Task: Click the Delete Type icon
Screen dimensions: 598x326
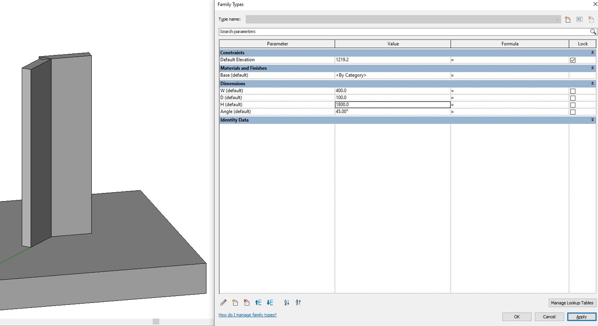Action: (591, 19)
